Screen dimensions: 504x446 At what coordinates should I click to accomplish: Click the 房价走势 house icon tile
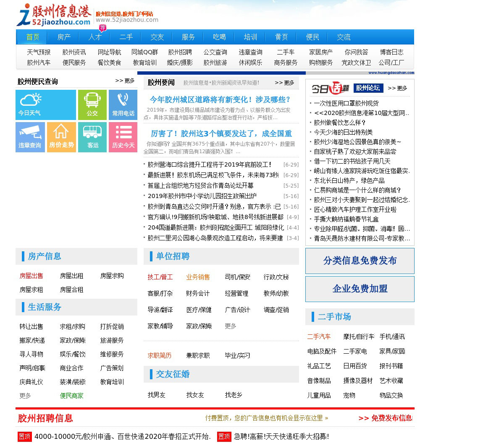[x=61, y=137]
